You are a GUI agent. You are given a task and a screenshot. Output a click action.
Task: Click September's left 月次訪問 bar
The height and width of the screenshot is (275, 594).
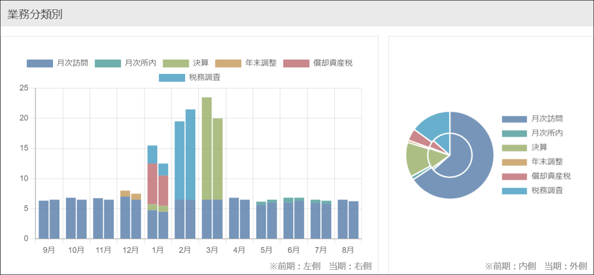pyautogui.click(x=44, y=220)
